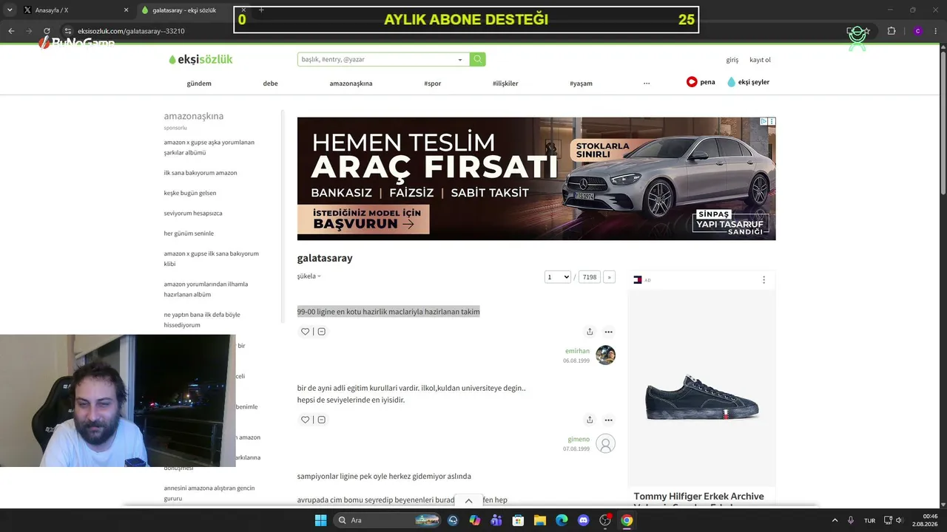Viewport: 947px width, 532px height.
Task: Open 'her günüm seninle' sidebar topic
Action: pos(189,233)
